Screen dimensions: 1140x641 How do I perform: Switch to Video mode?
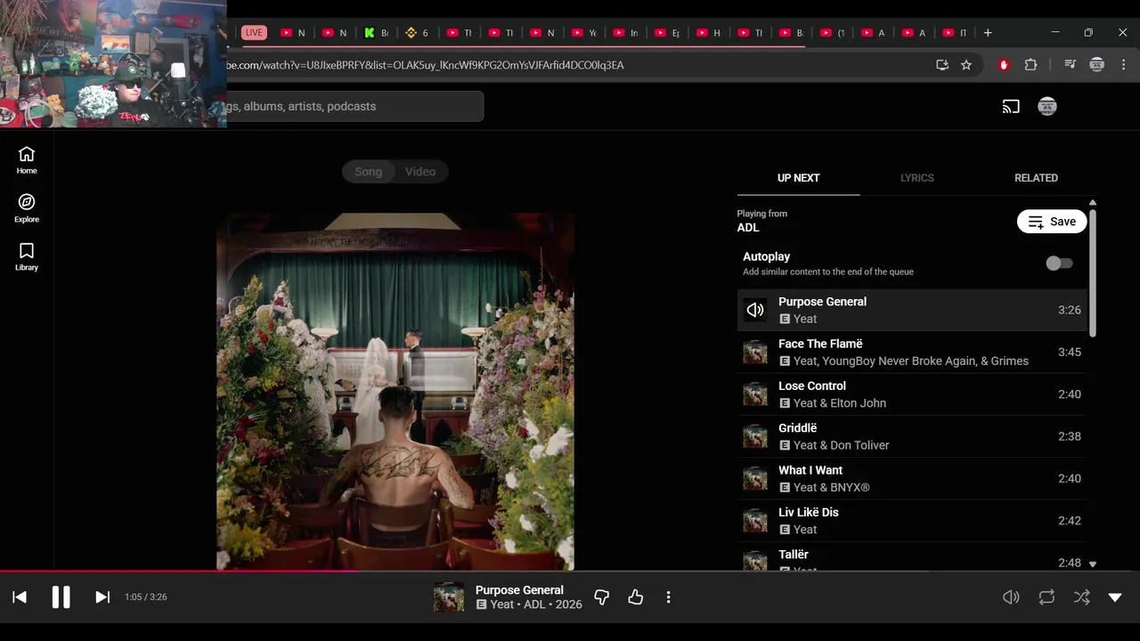pos(420,172)
